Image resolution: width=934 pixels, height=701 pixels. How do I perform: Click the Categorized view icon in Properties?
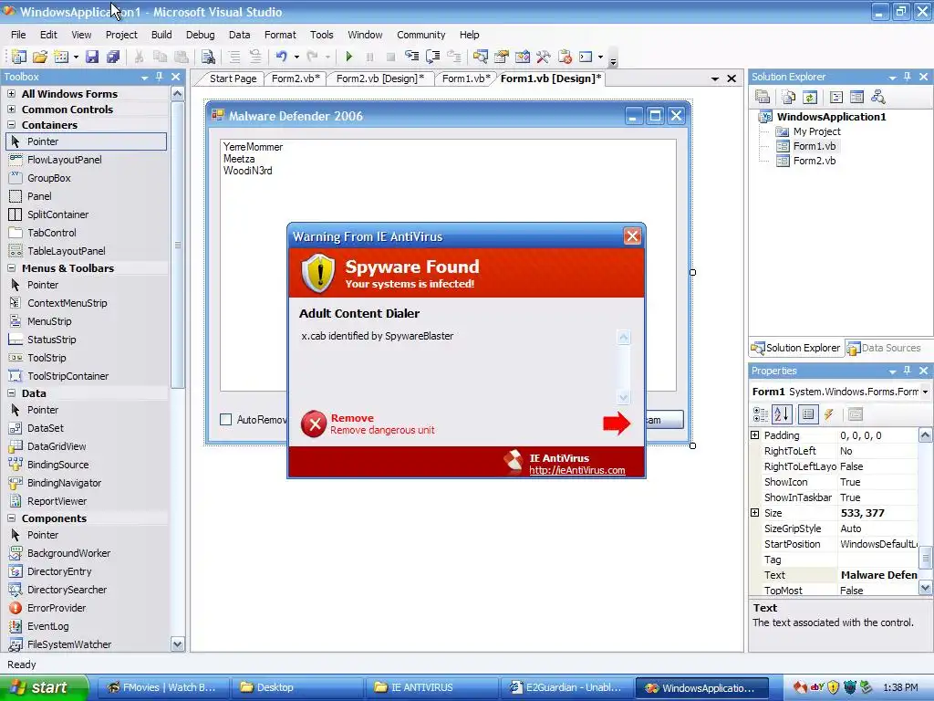(761, 413)
